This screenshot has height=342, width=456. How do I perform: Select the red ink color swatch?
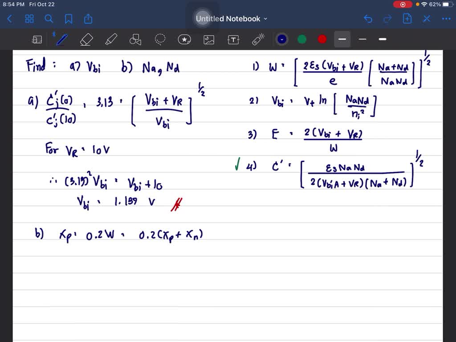tap(322, 39)
